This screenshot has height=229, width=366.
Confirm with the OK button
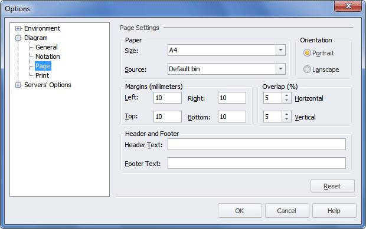tap(240, 211)
